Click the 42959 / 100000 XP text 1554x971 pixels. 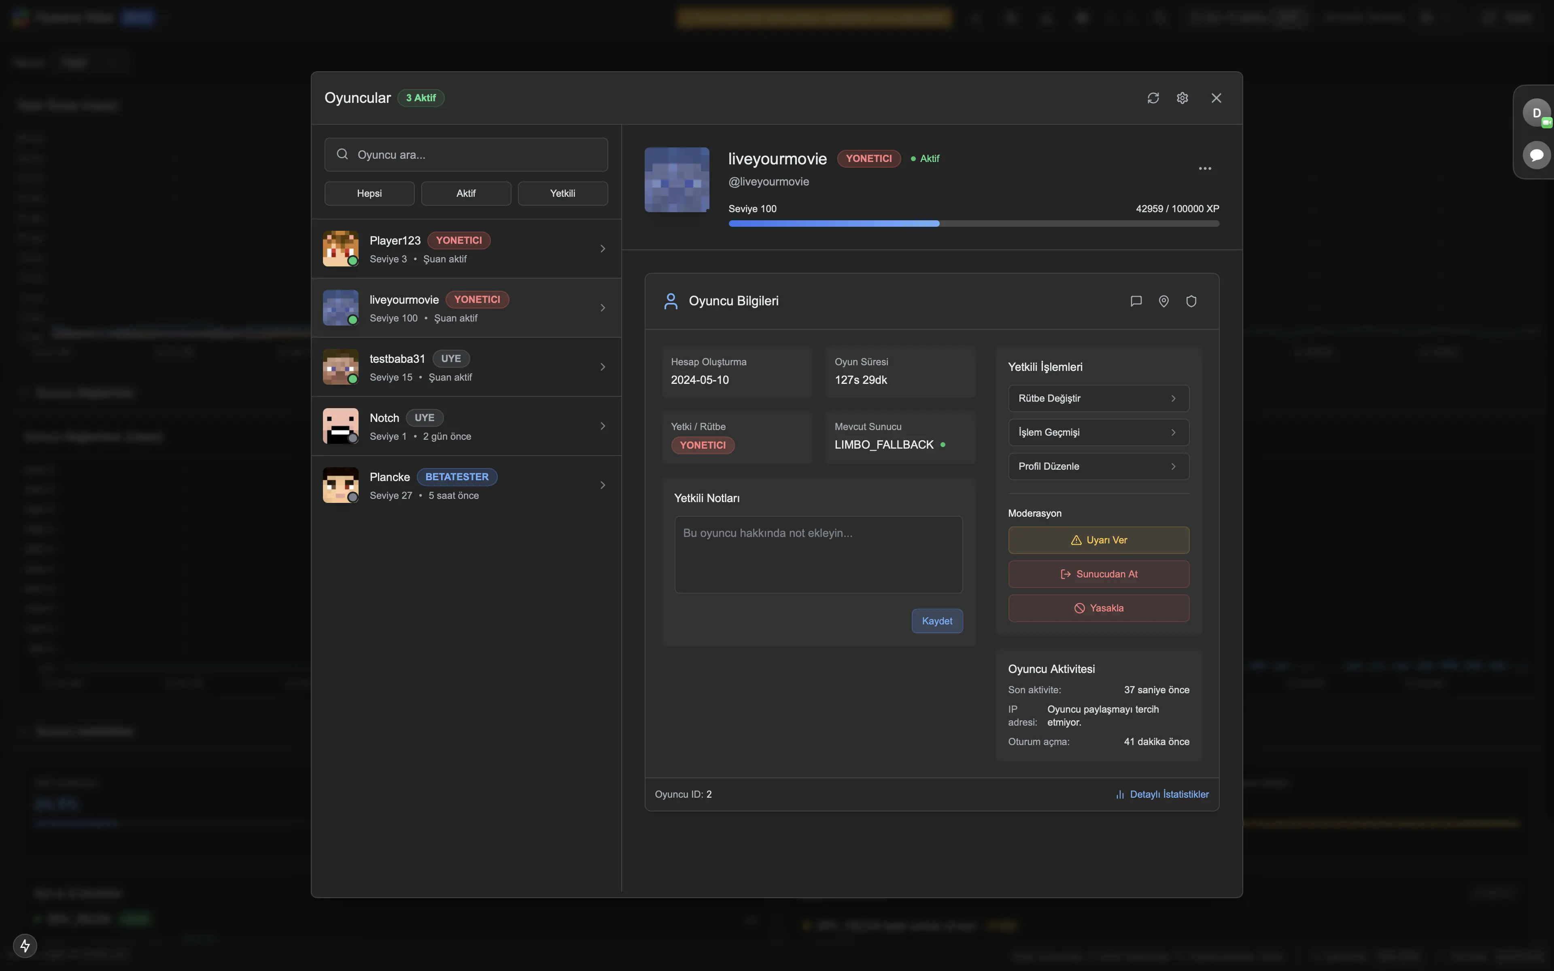pyautogui.click(x=1177, y=209)
